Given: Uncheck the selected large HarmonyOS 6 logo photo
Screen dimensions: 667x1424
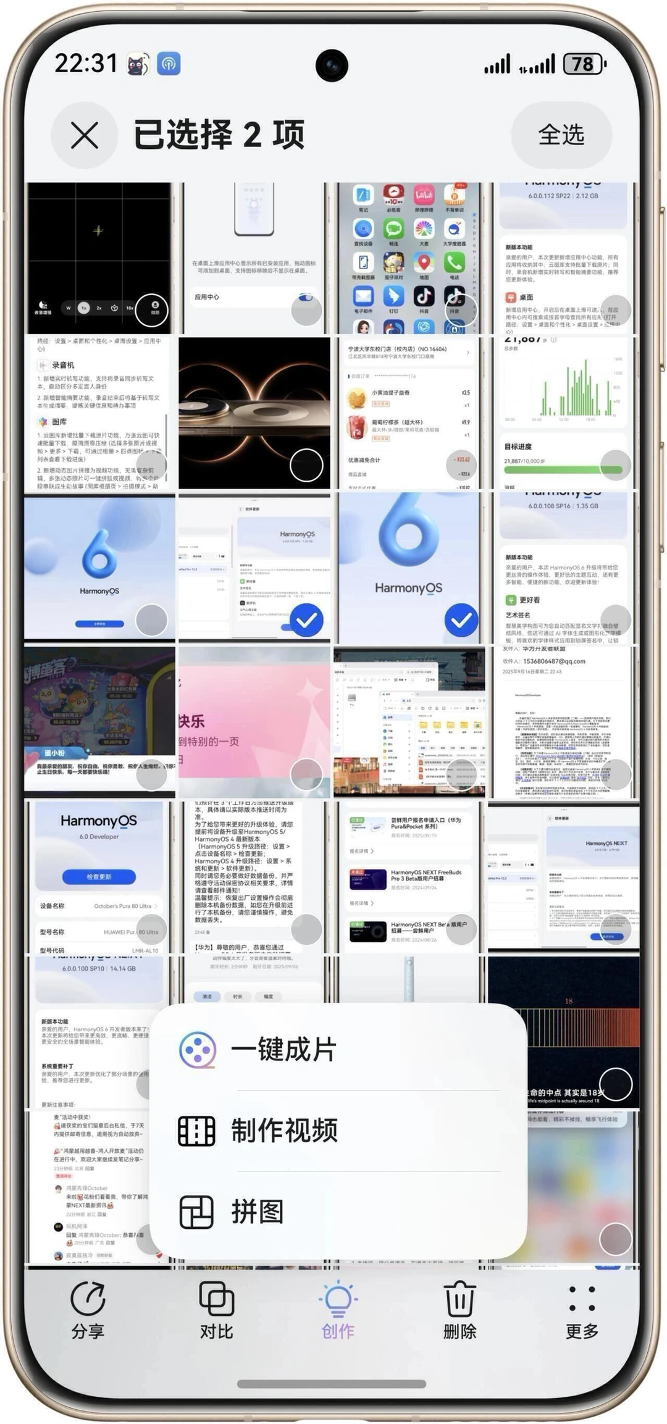Looking at the screenshot, I should click(x=461, y=620).
